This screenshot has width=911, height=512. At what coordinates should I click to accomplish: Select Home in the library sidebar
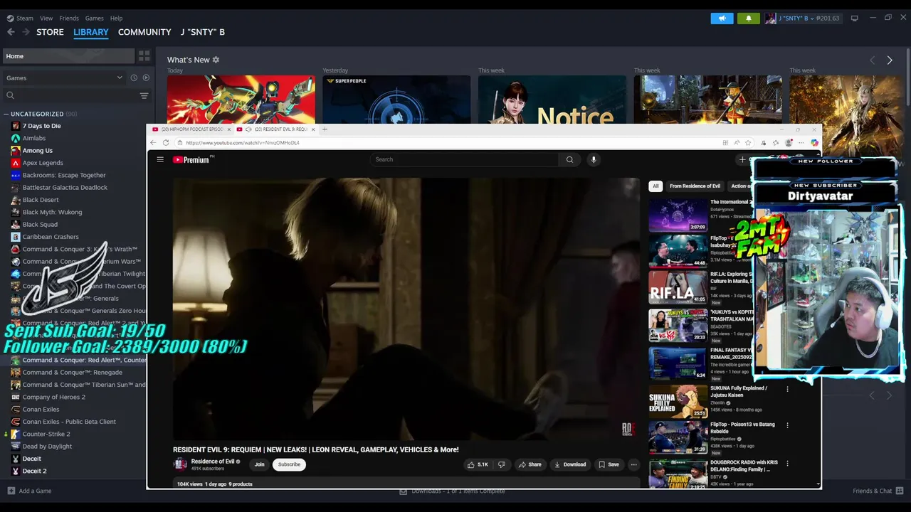(70, 56)
